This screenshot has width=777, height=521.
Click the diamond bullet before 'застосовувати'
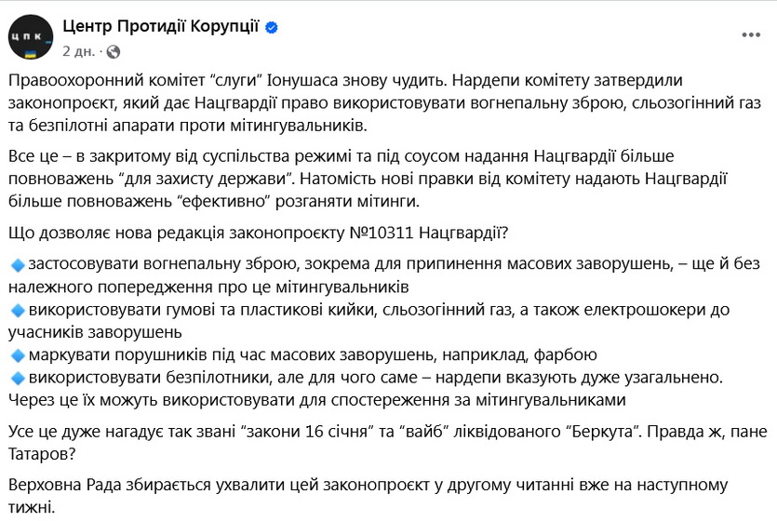[17, 265]
